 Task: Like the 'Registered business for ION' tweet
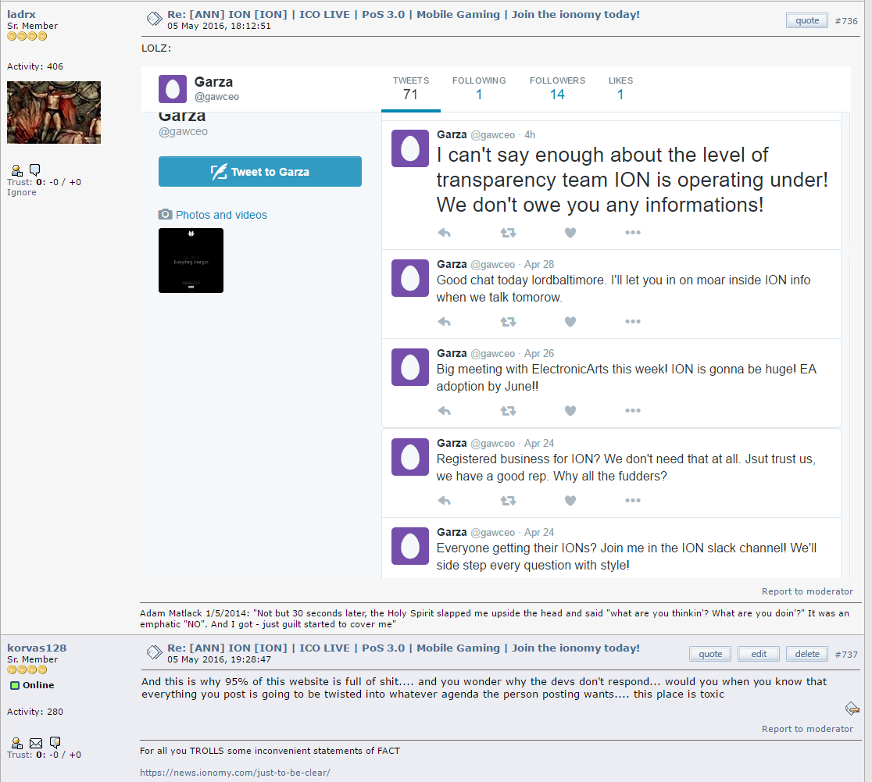[x=570, y=501]
